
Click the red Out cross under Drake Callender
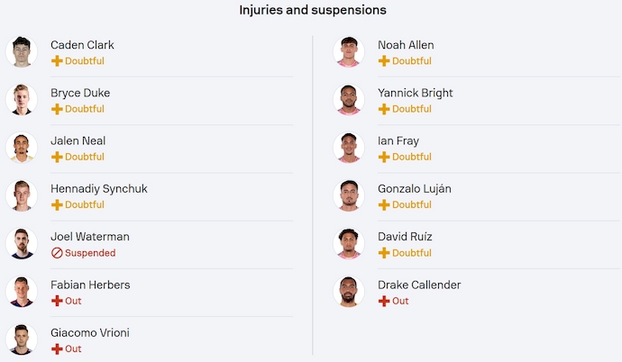click(384, 301)
